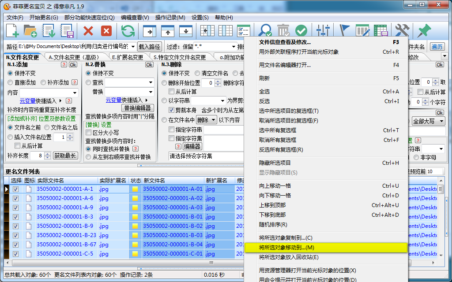Open the 路径 path dropdown
Image resolution: width=452 pixels, height=282 pixels.
click(x=133, y=46)
